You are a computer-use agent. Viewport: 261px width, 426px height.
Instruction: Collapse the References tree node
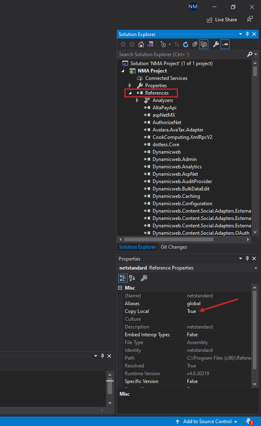(x=130, y=93)
